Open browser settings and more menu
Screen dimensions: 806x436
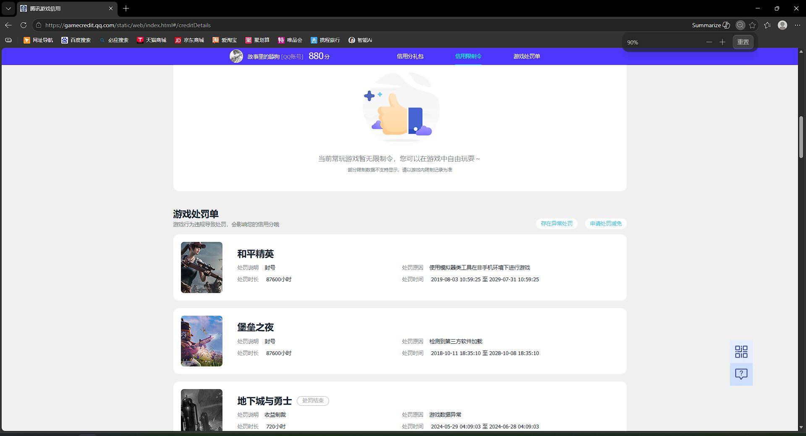[x=798, y=25]
